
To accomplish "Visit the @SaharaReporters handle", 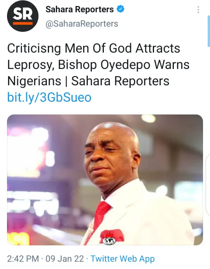I will tap(82, 24).
